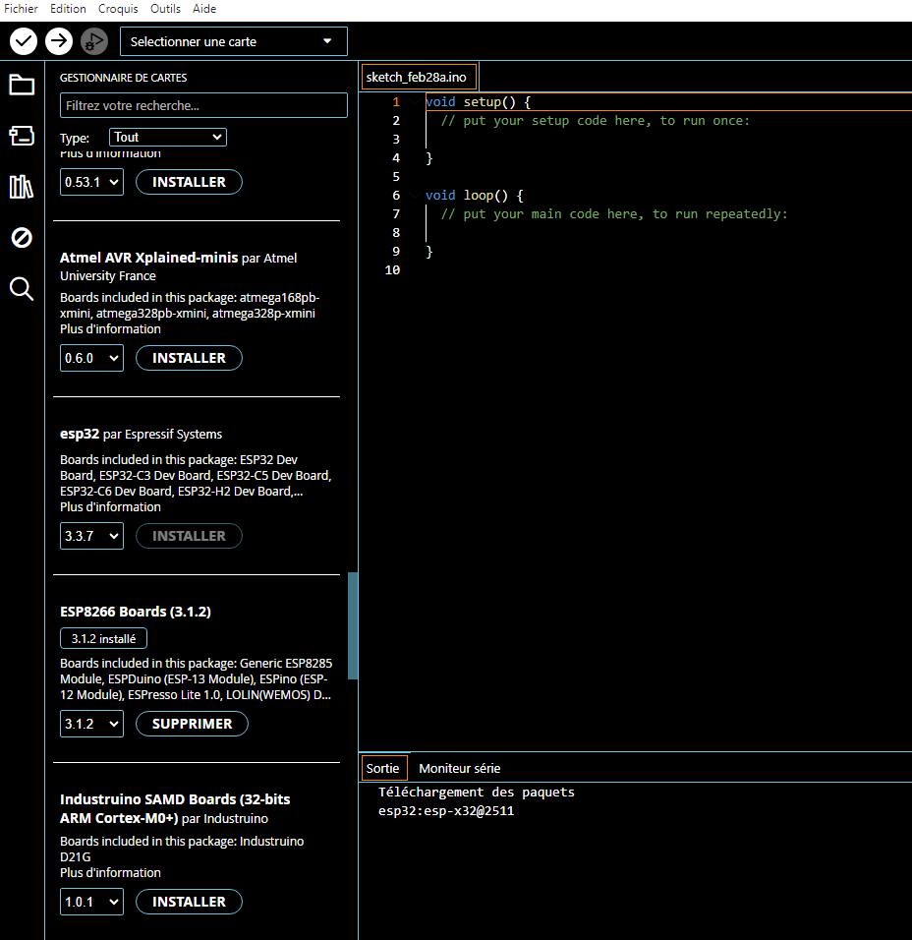
Task: Open the Croquis menu
Action: [118, 9]
